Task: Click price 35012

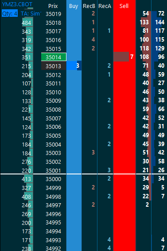Action: (53, 75)
